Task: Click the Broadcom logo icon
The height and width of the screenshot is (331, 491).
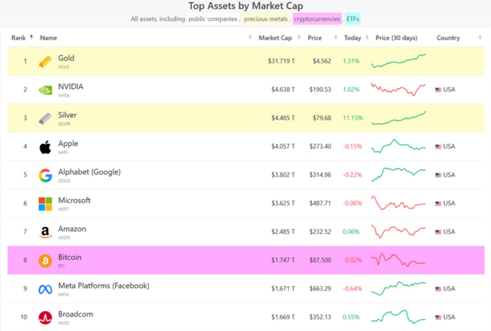Action: 46,317
